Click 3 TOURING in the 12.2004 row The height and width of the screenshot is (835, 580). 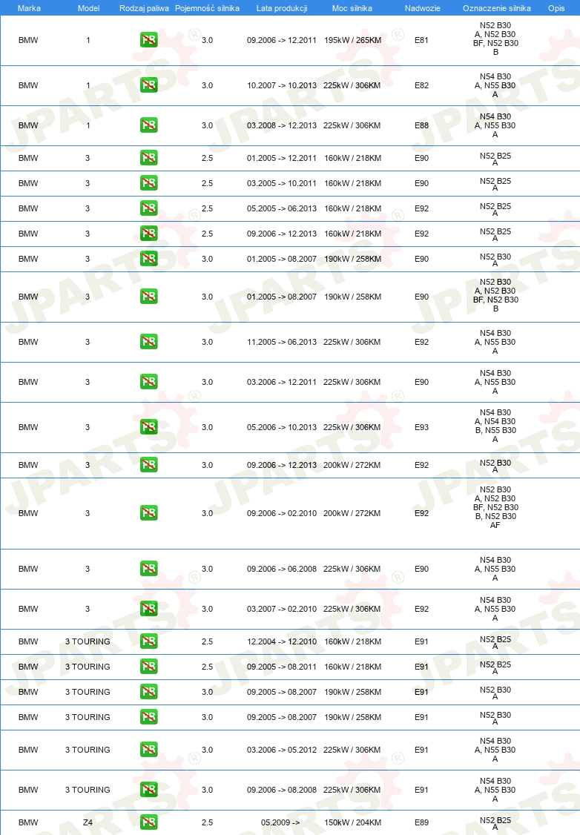(x=88, y=641)
